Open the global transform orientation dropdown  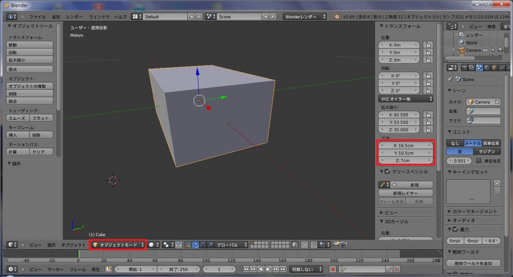[x=231, y=244]
